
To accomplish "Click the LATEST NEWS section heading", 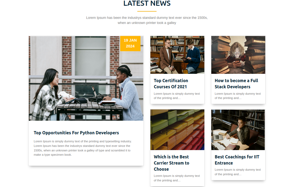I will 147,3.
